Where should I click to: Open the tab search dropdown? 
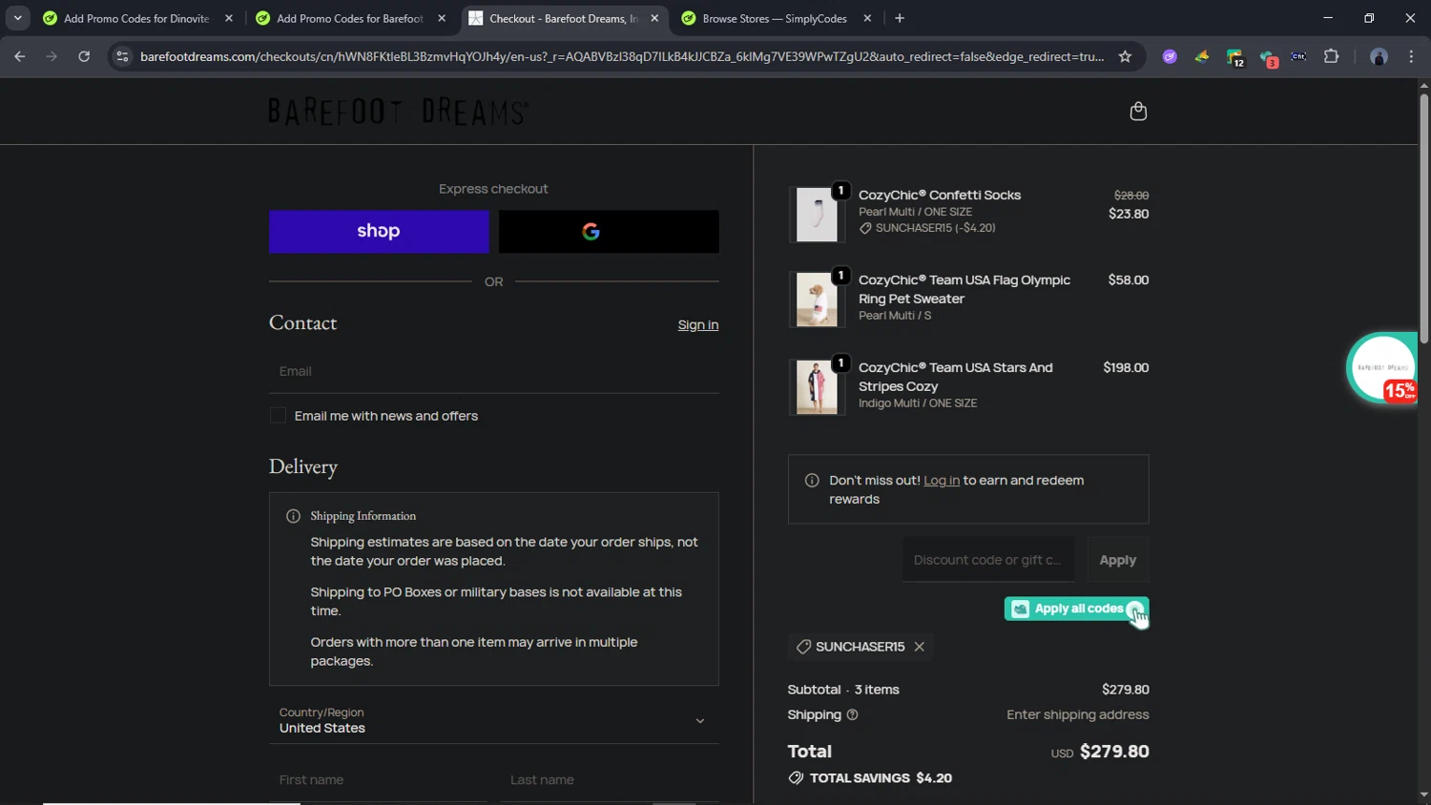point(17,18)
